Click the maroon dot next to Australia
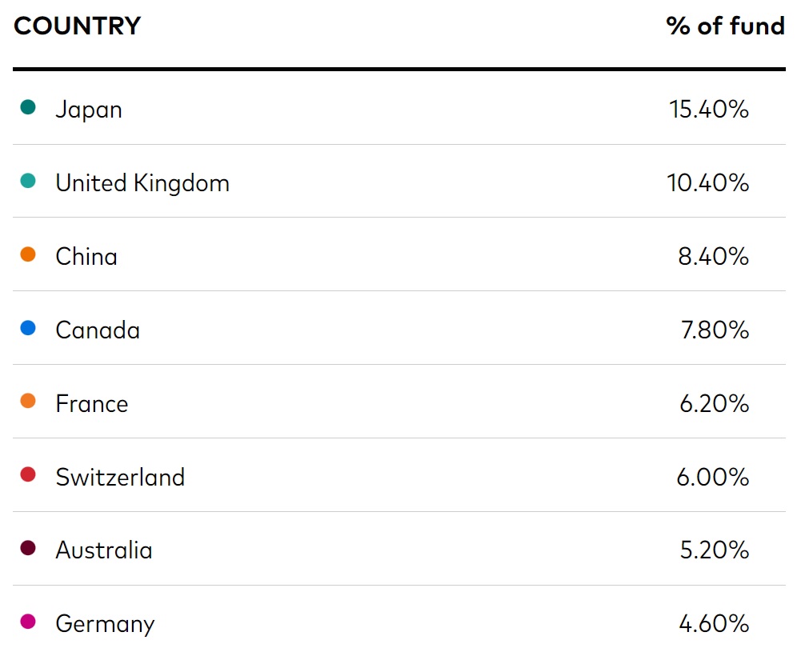The image size is (801, 656). point(28,549)
